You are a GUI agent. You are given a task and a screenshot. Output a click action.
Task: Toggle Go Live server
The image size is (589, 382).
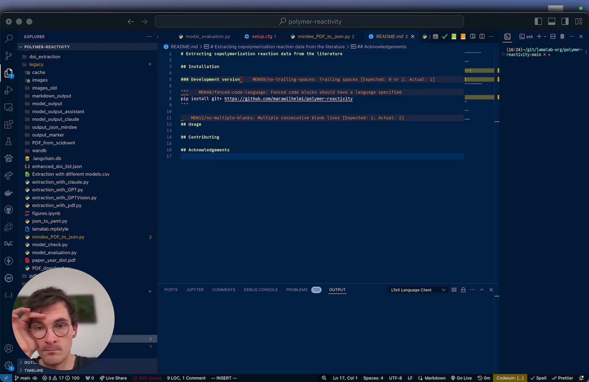coord(461,378)
